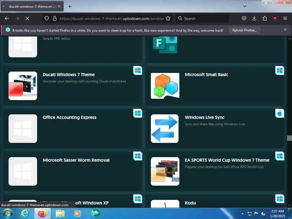
Task: Click Windows badge on Sasser Worm card
Action: [x=138, y=156]
